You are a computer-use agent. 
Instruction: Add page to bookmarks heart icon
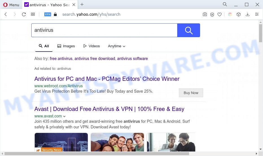[x=219, y=15]
